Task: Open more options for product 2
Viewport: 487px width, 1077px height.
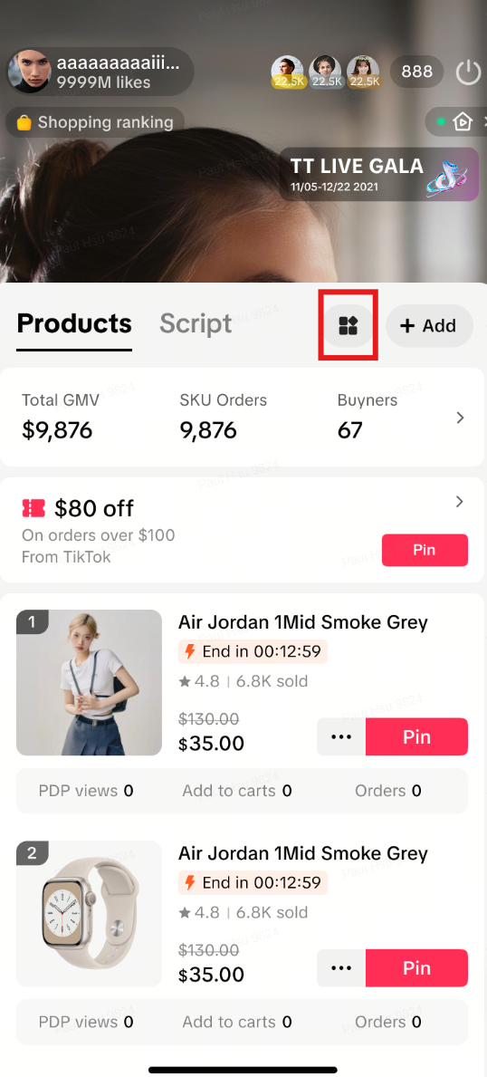Action: (x=341, y=967)
